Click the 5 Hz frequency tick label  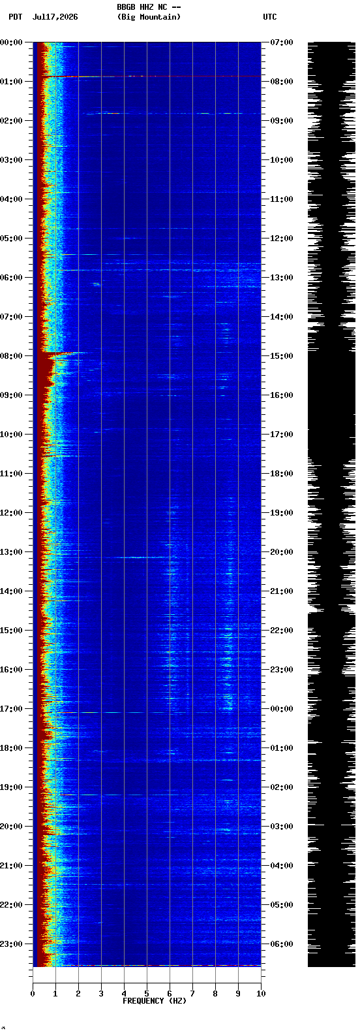[x=147, y=994]
